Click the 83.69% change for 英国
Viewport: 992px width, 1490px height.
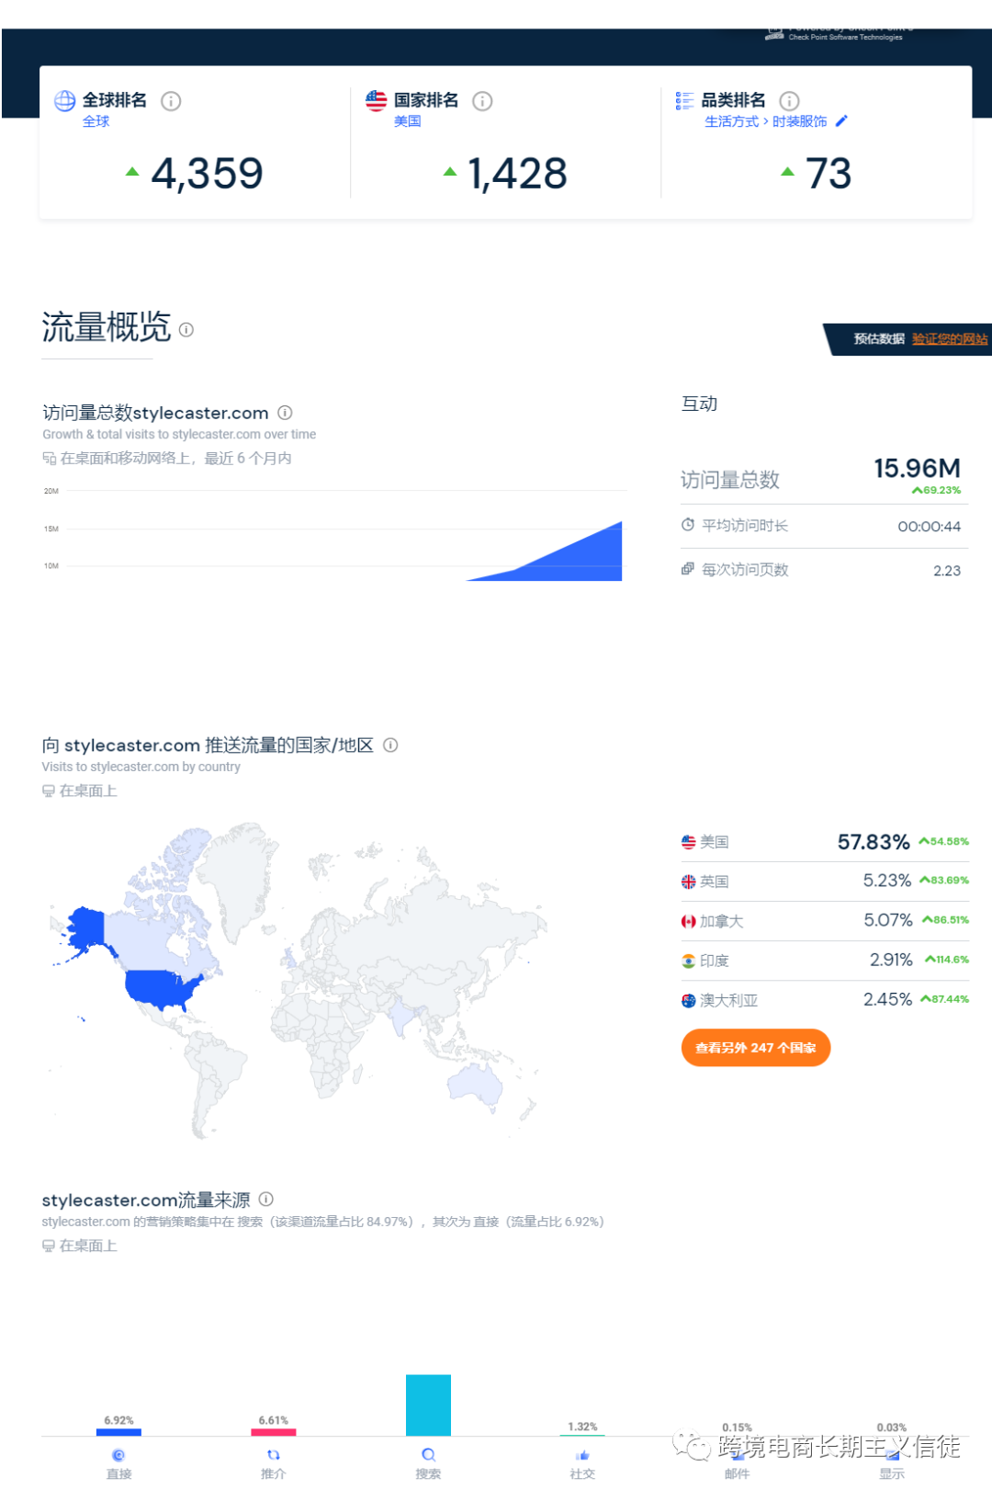pos(944,881)
